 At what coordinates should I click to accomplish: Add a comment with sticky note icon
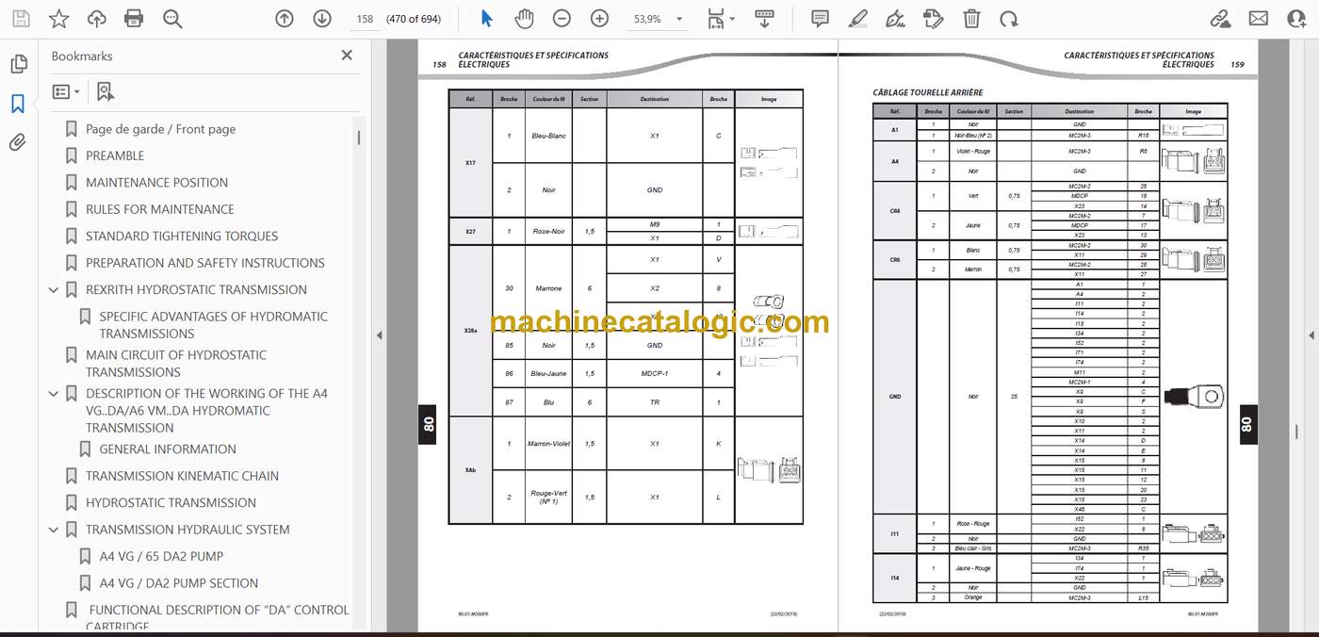pos(820,18)
